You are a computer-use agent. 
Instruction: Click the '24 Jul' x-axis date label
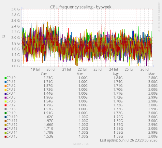113,69
